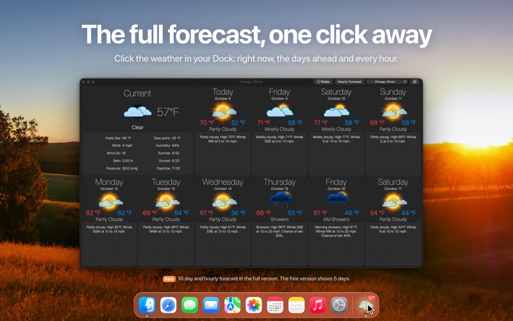Click Monday October 12 weather icon
The image size is (513, 321).
pos(110,201)
